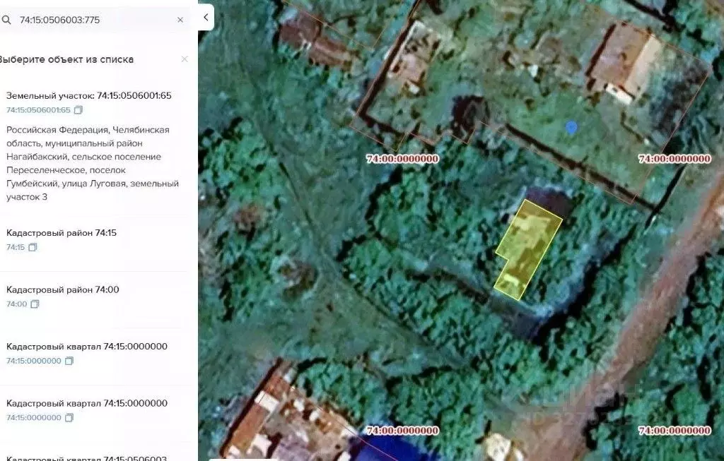Click the blue 74:15:0506001:65 number link
The height and width of the screenshot is (461, 724).
[38, 110]
